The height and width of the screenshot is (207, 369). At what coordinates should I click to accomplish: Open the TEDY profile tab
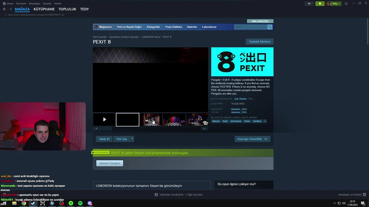(x=84, y=9)
